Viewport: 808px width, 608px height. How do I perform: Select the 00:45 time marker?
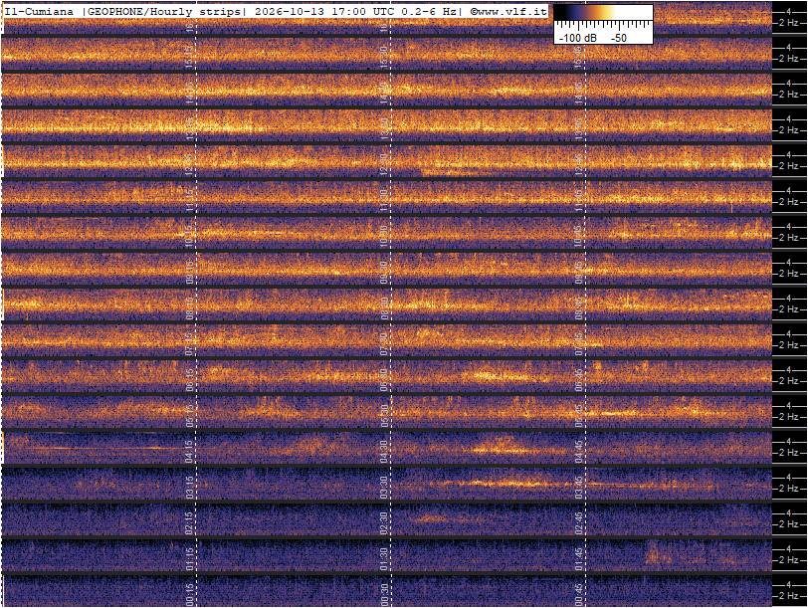pyautogui.click(x=579, y=595)
